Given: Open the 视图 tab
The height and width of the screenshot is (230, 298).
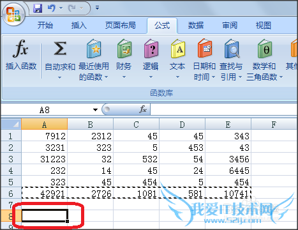Looking at the screenshot, I should (x=264, y=26).
